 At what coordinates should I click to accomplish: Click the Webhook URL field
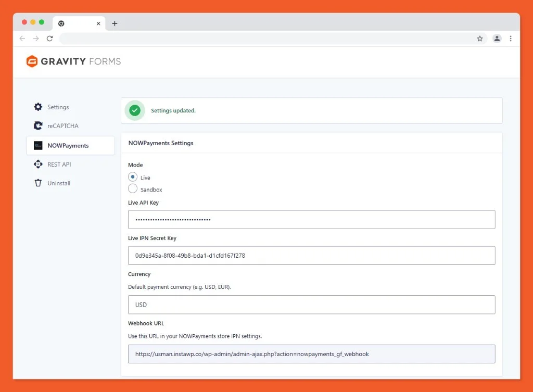pos(311,354)
